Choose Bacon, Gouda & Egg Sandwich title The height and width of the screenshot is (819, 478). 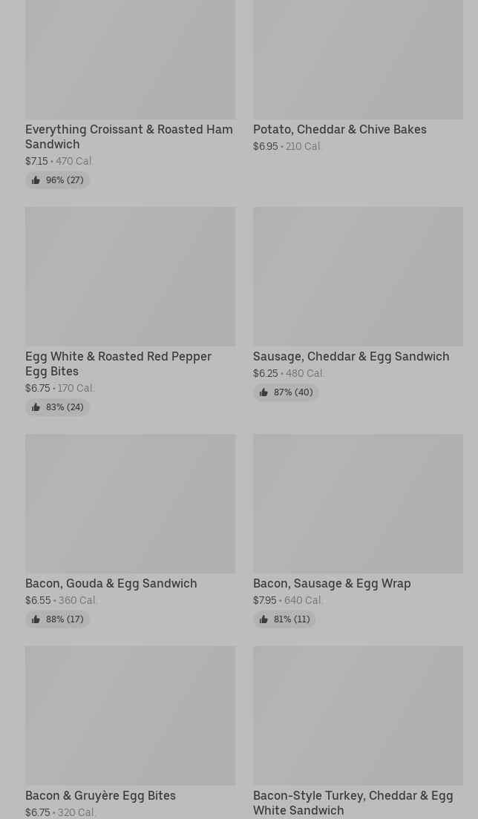(x=111, y=583)
